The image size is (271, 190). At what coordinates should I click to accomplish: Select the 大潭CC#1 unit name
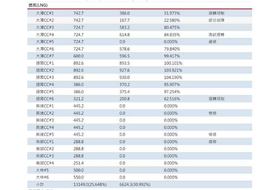(45, 13)
